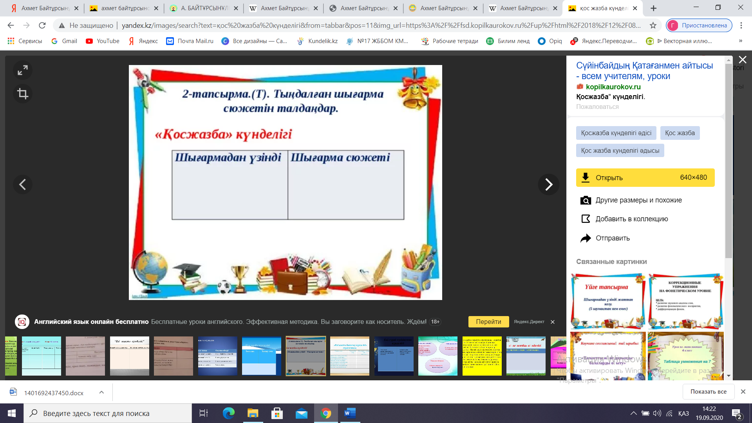Viewport: 752px width, 423px height.
Task: Click the yellow Открыть 640×480 button
Action: point(645,178)
